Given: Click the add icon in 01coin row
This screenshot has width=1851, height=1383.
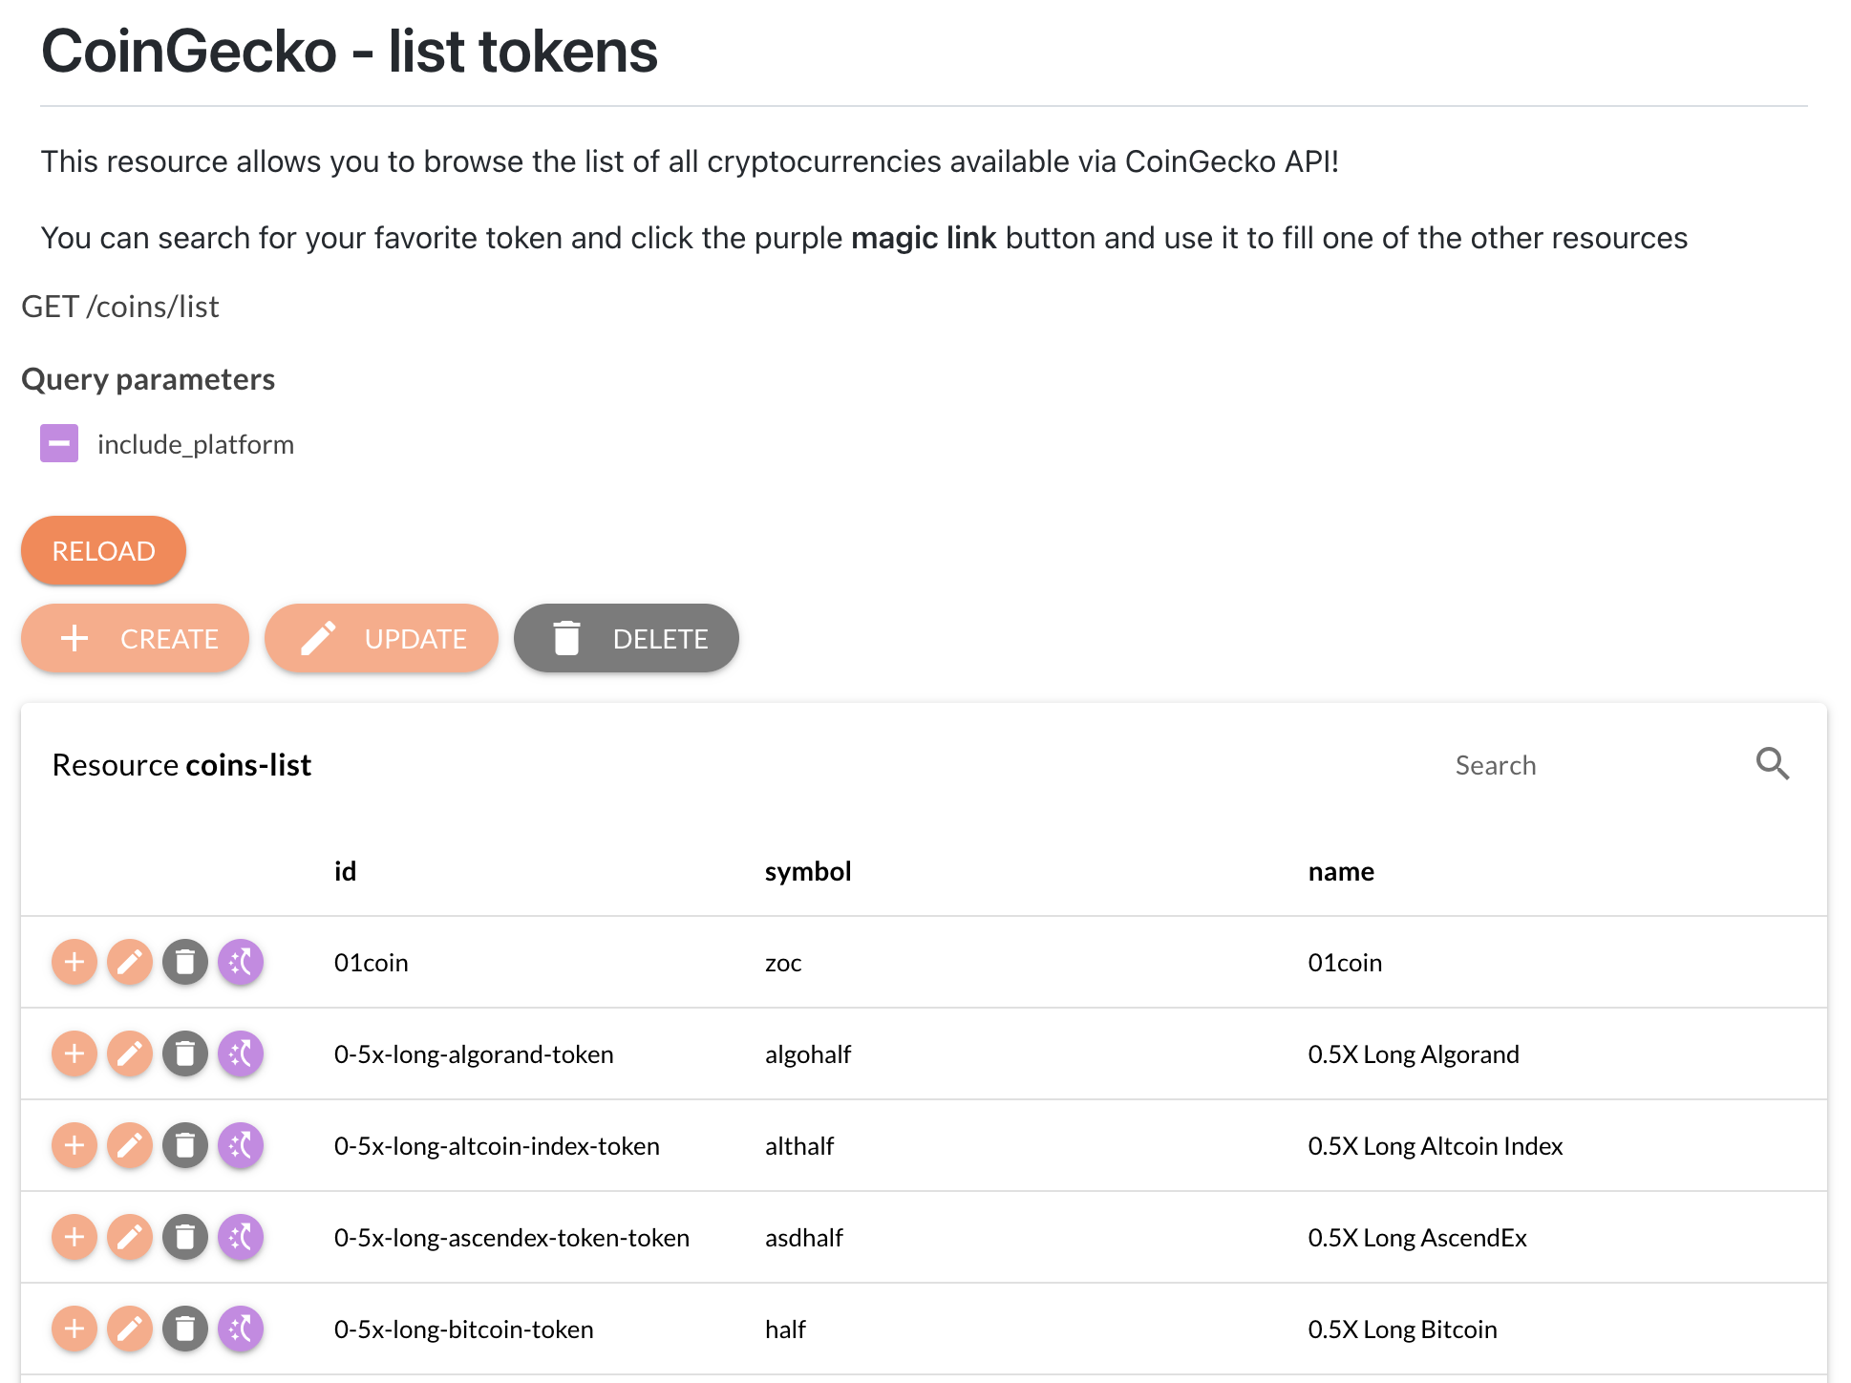Looking at the screenshot, I should 74,962.
